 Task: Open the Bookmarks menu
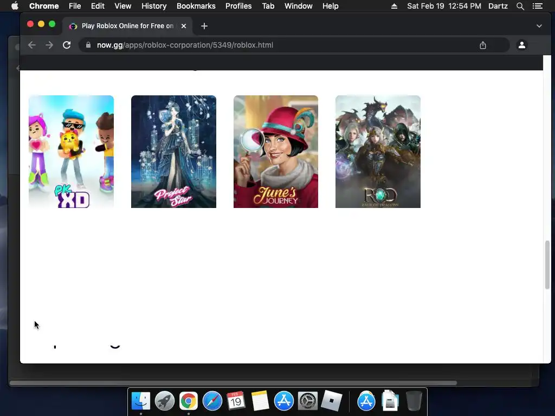pyautogui.click(x=196, y=6)
